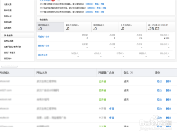
Task: Click 修改 in the third site row
Action: pos(159,100)
